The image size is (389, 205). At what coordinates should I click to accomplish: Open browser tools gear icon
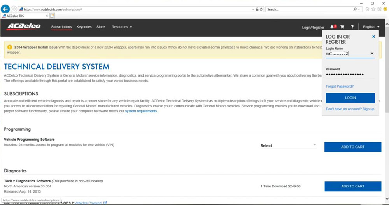(x=379, y=9)
